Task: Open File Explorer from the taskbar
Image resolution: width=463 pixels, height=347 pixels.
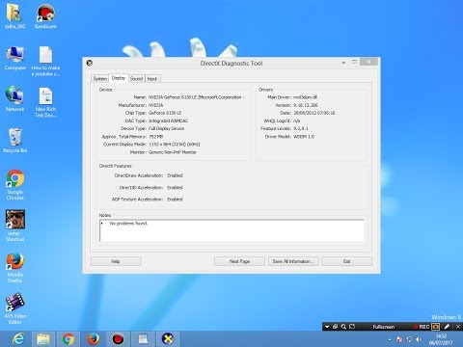Action: (43, 339)
